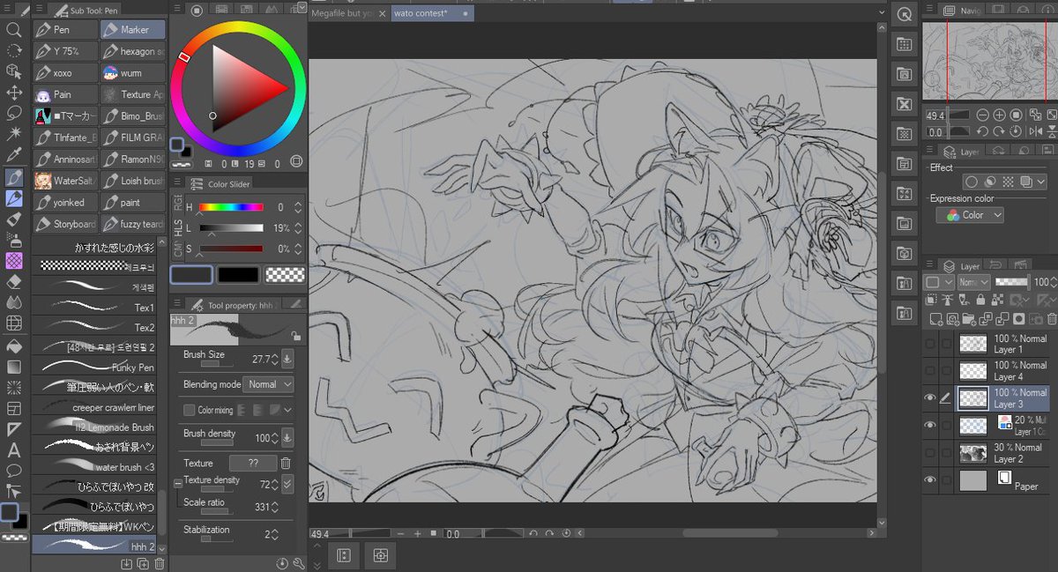Select the Zoom magnifier tool

(14, 29)
